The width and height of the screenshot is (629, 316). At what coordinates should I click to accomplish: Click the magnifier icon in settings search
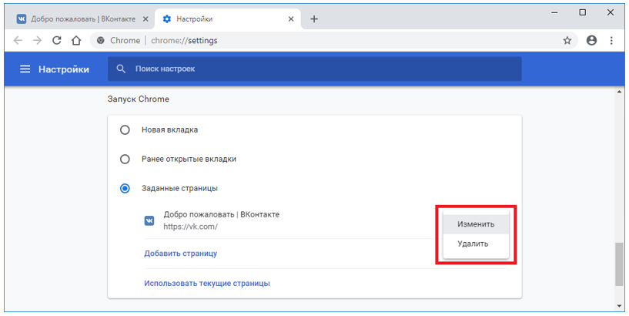pos(121,69)
